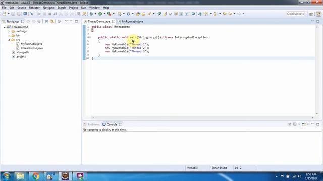Click the Java EE perspective icon
The image size is (323, 181).
click(x=318, y=14)
